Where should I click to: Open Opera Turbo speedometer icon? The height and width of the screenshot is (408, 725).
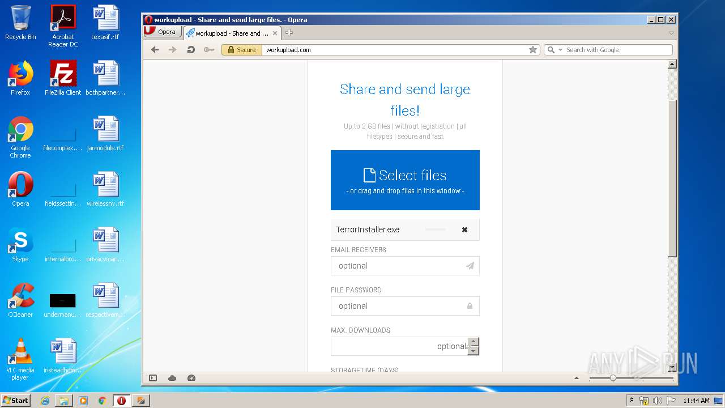pyautogui.click(x=191, y=378)
